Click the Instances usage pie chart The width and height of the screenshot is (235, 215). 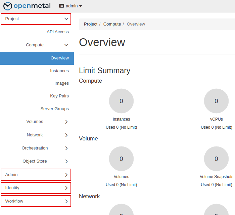(121, 101)
